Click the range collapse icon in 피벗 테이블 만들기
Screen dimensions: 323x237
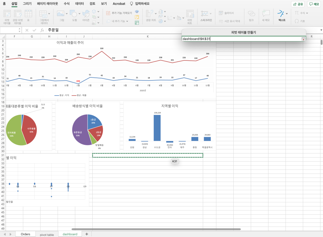coord(303,39)
